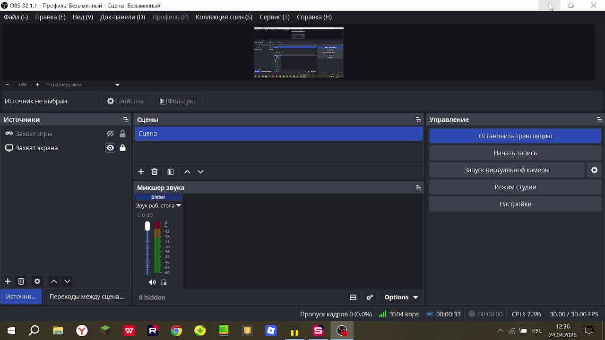The width and height of the screenshot is (605, 340).
Task: Open the Правка (E) menu
Action: (x=50, y=17)
